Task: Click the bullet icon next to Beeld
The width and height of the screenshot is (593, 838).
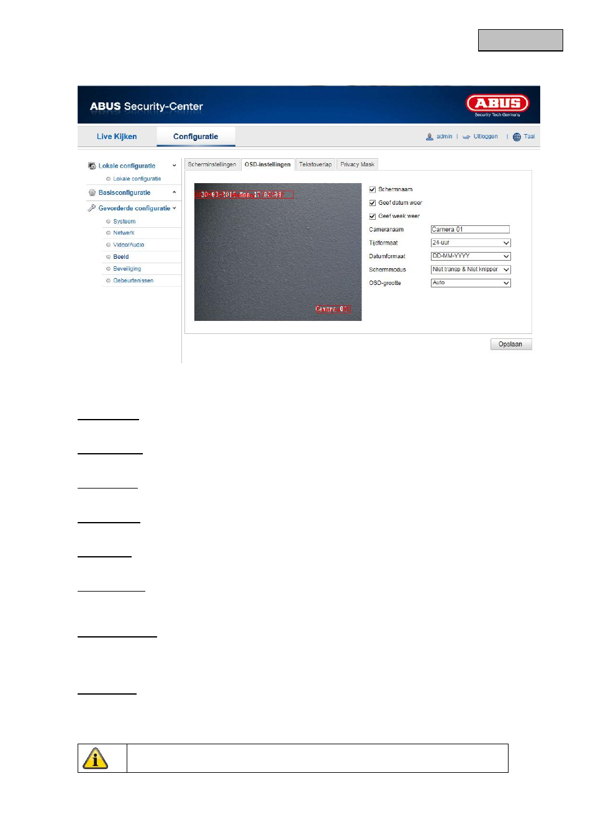Action: (x=108, y=257)
